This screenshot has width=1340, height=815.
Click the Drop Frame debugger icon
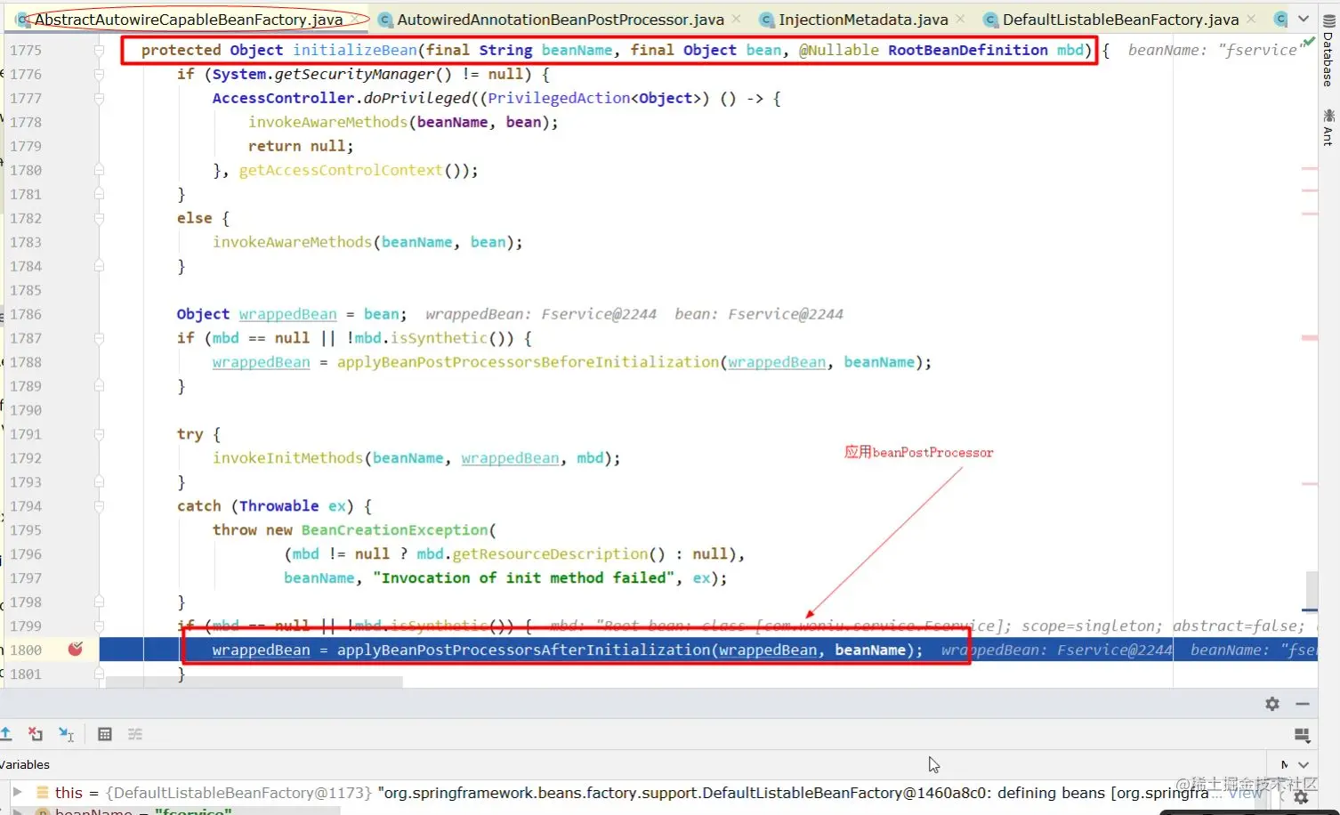pos(36,734)
